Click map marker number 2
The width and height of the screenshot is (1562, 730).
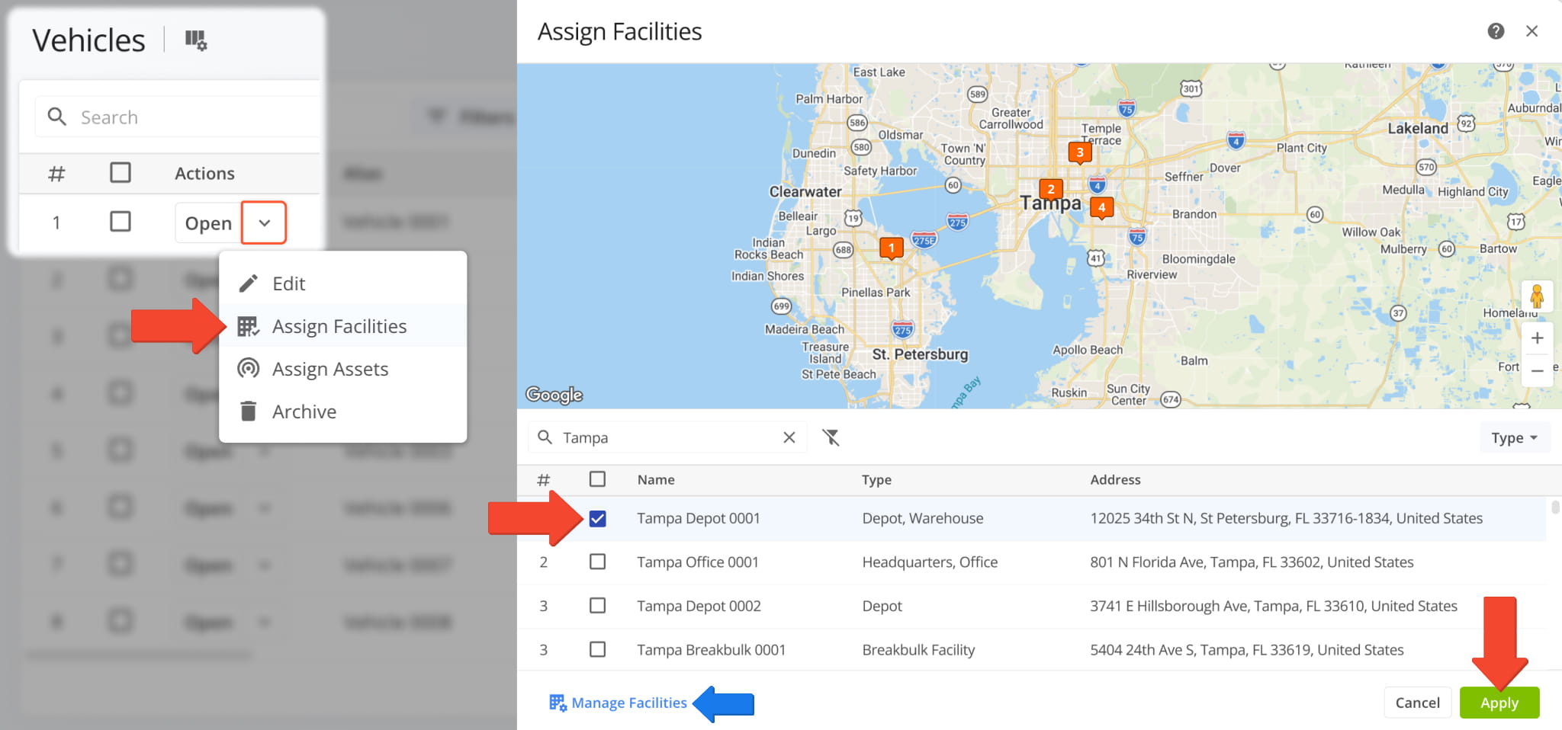pos(1051,190)
